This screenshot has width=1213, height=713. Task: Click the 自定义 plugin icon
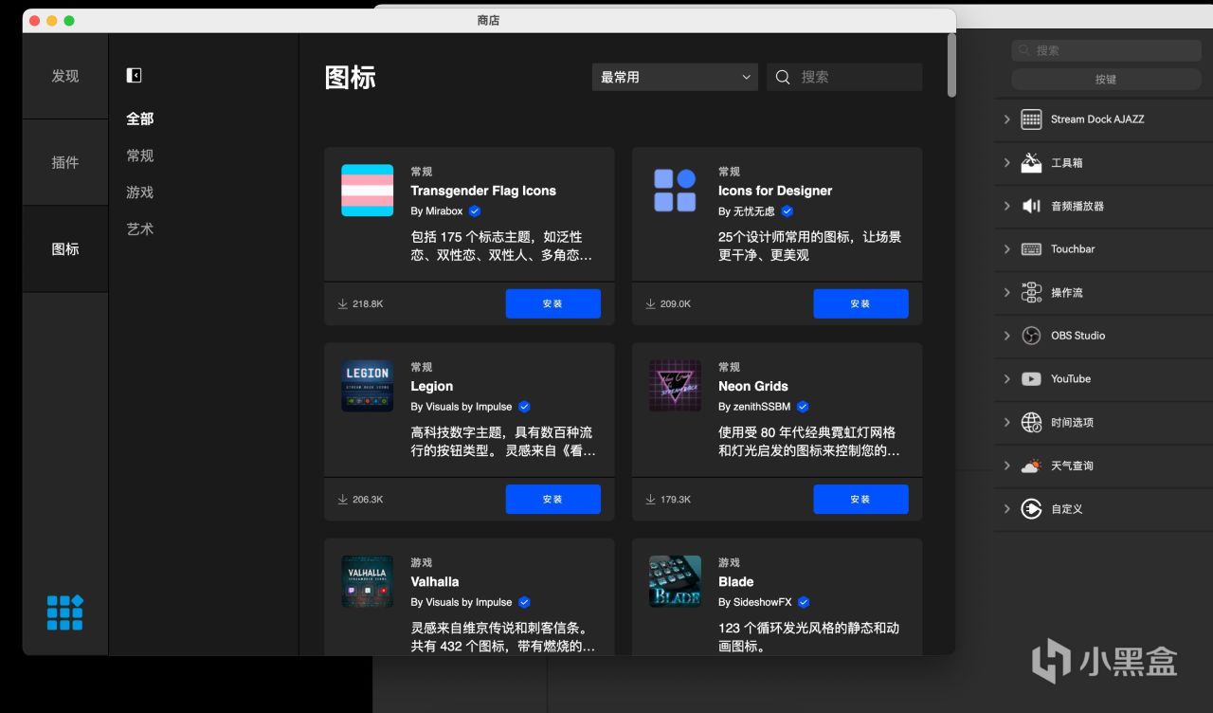[1031, 509]
